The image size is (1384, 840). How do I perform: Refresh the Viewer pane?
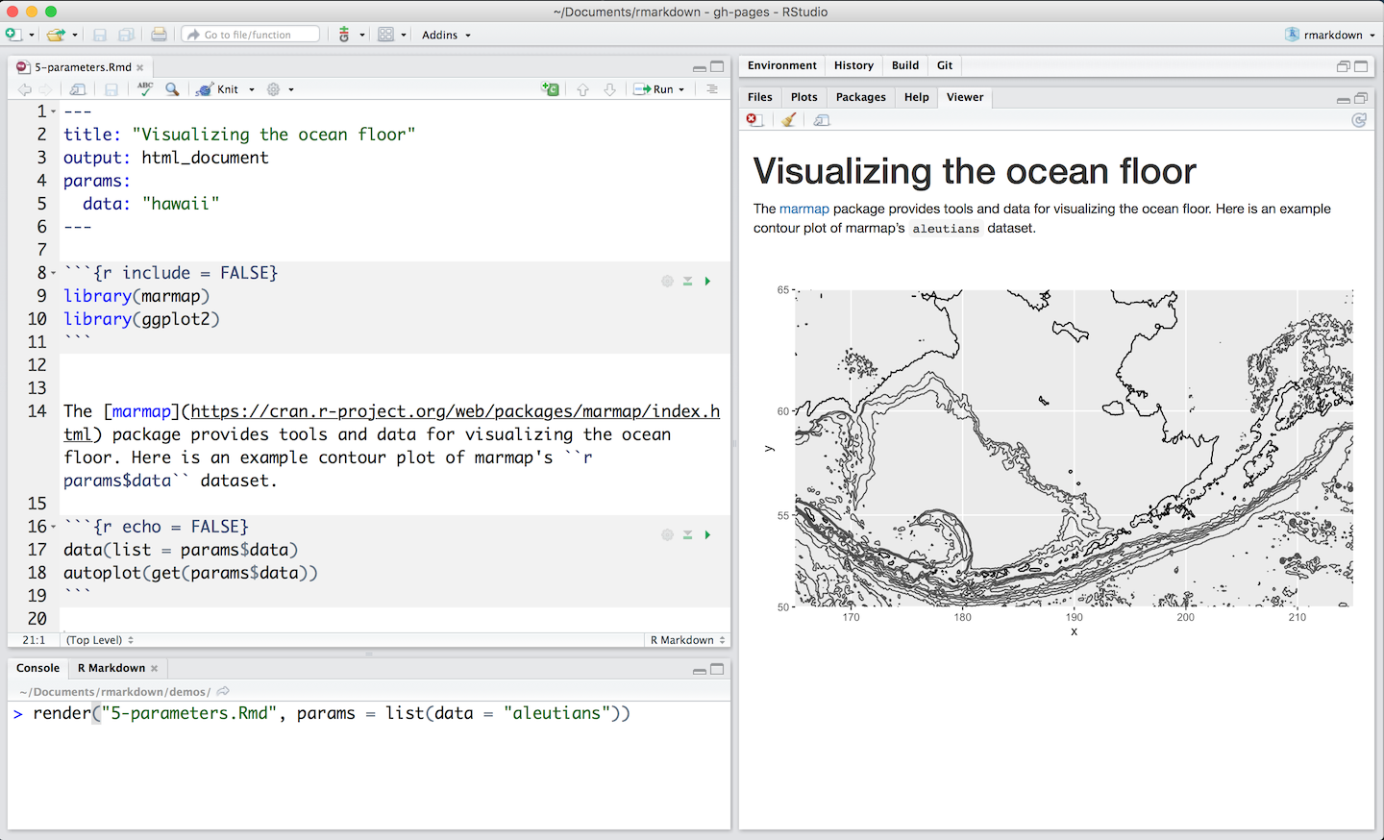click(x=1359, y=120)
